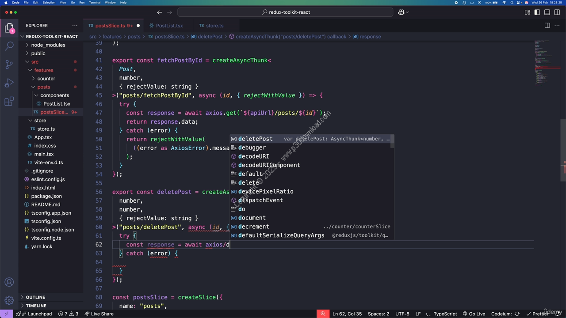The width and height of the screenshot is (566, 318).
Task: Click the Go Live server icon in status bar
Action: 474,314
